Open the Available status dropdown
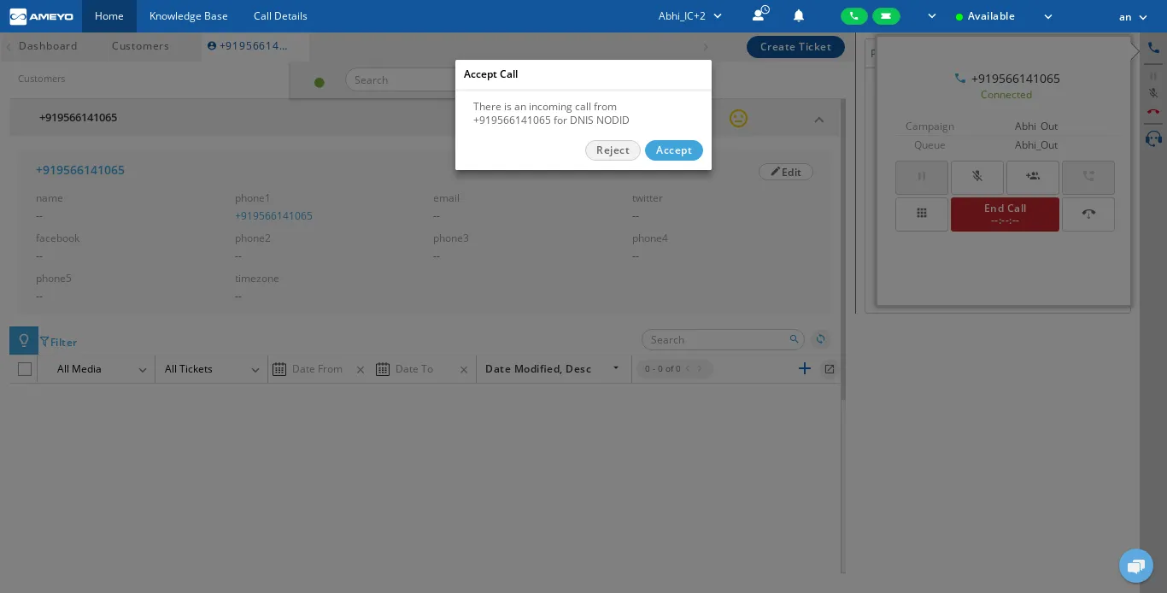1167x593 pixels. pos(1004,16)
